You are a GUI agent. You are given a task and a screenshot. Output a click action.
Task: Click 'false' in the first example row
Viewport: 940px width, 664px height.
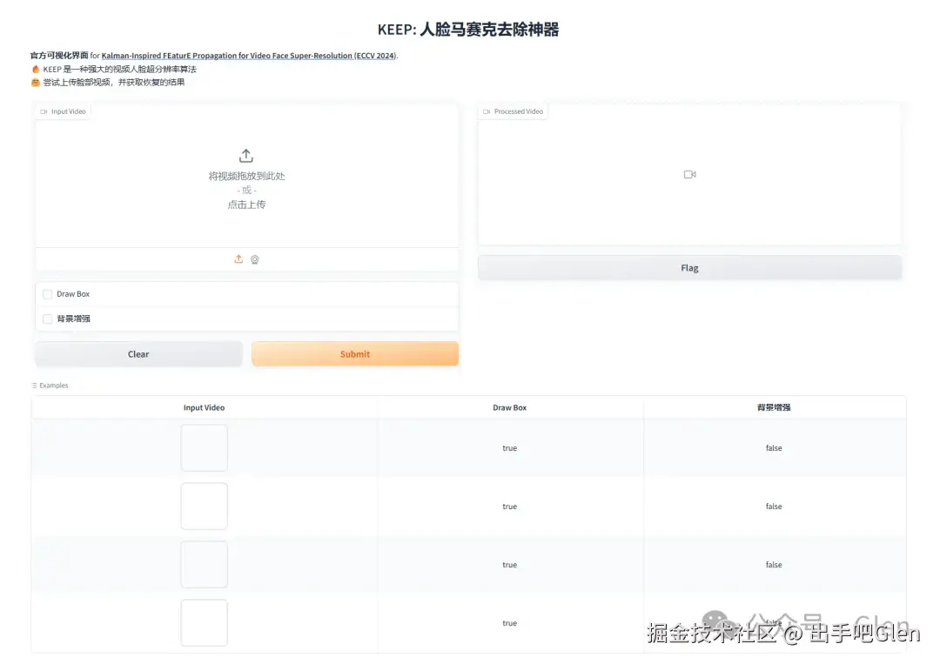774,448
